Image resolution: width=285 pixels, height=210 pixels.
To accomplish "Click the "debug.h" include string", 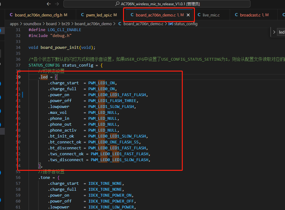I will coord(61,36).
